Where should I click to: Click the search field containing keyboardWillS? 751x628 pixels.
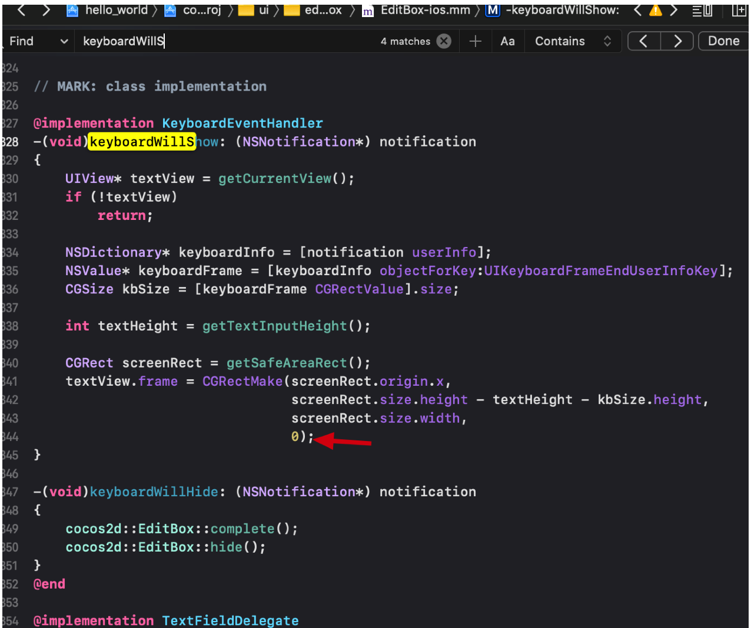tap(227, 41)
